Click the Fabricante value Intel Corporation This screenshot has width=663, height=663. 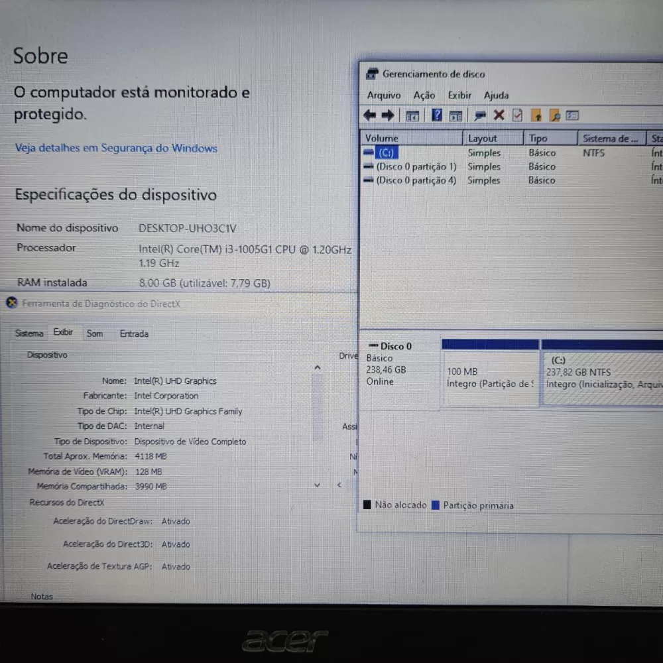(166, 396)
